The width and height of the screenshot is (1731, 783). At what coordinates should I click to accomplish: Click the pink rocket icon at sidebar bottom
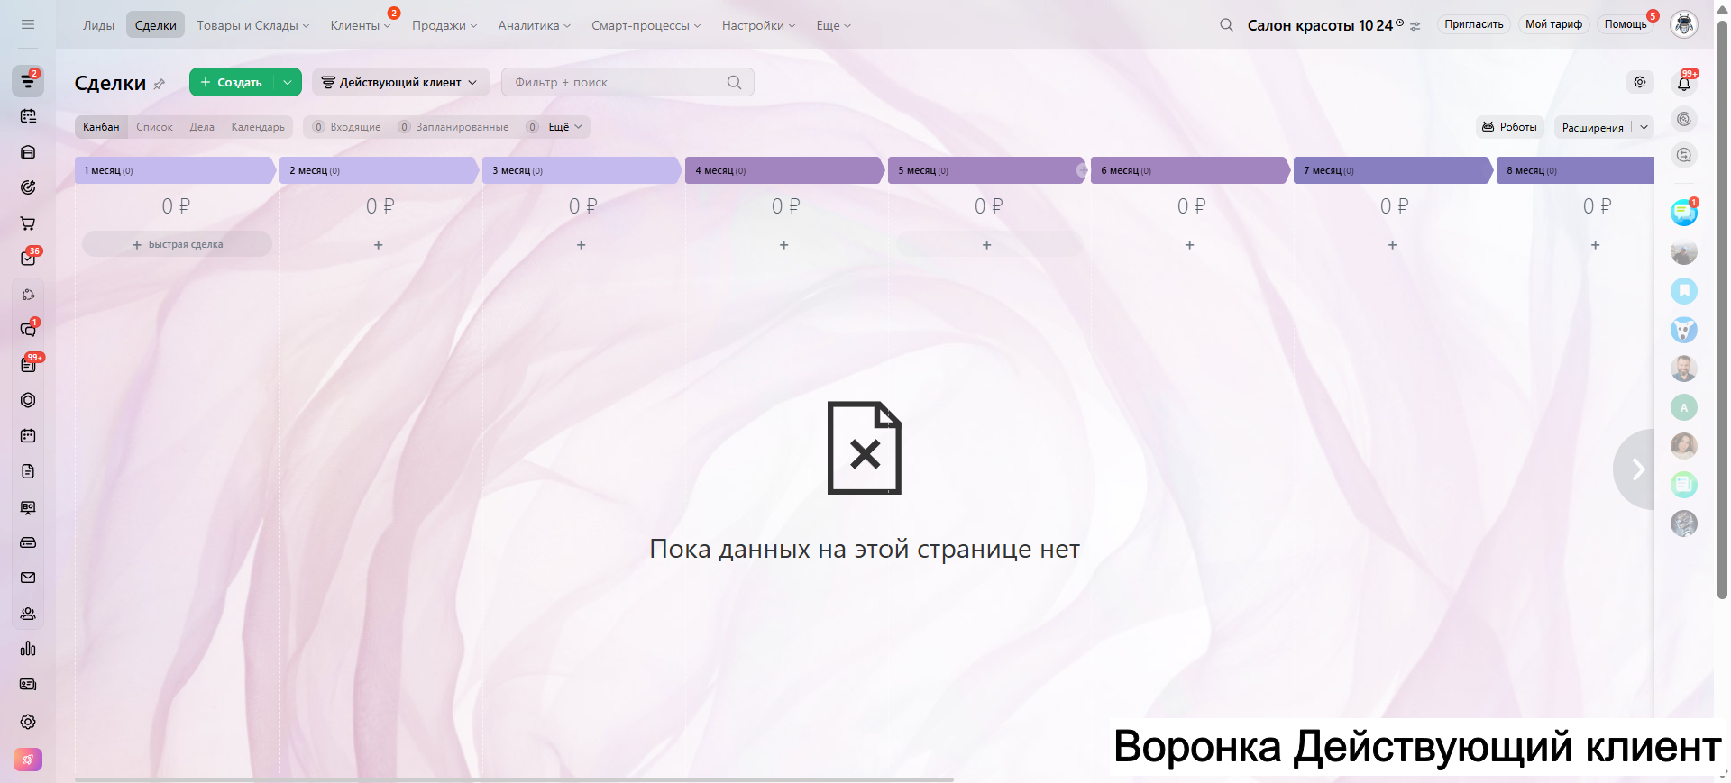tap(28, 760)
